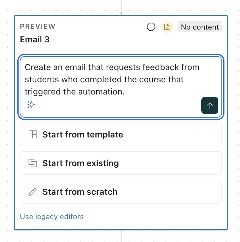This screenshot has width=240, height=242.
Task: Click the word 'automation.' in prompt text
Action: pyautogui.click(x=101, y=92)
